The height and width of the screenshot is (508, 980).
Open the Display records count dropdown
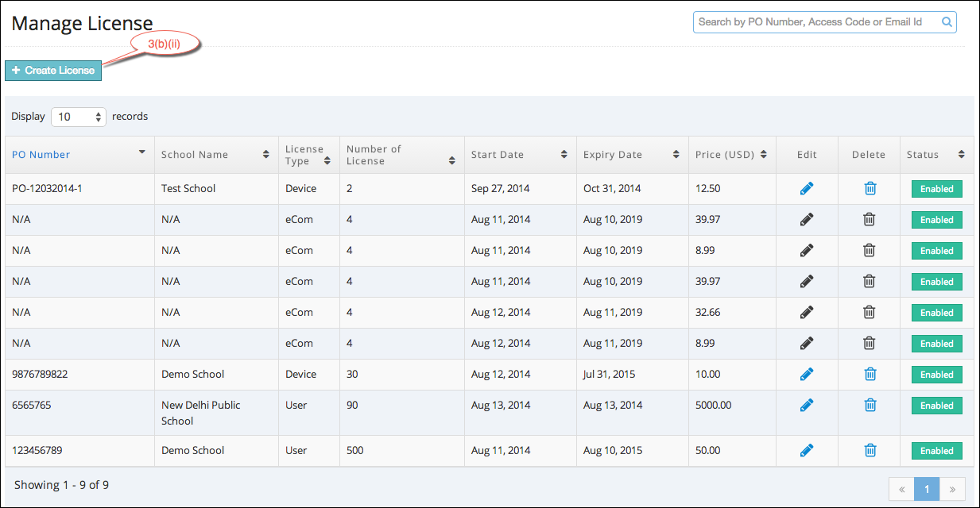click(79, 117)
